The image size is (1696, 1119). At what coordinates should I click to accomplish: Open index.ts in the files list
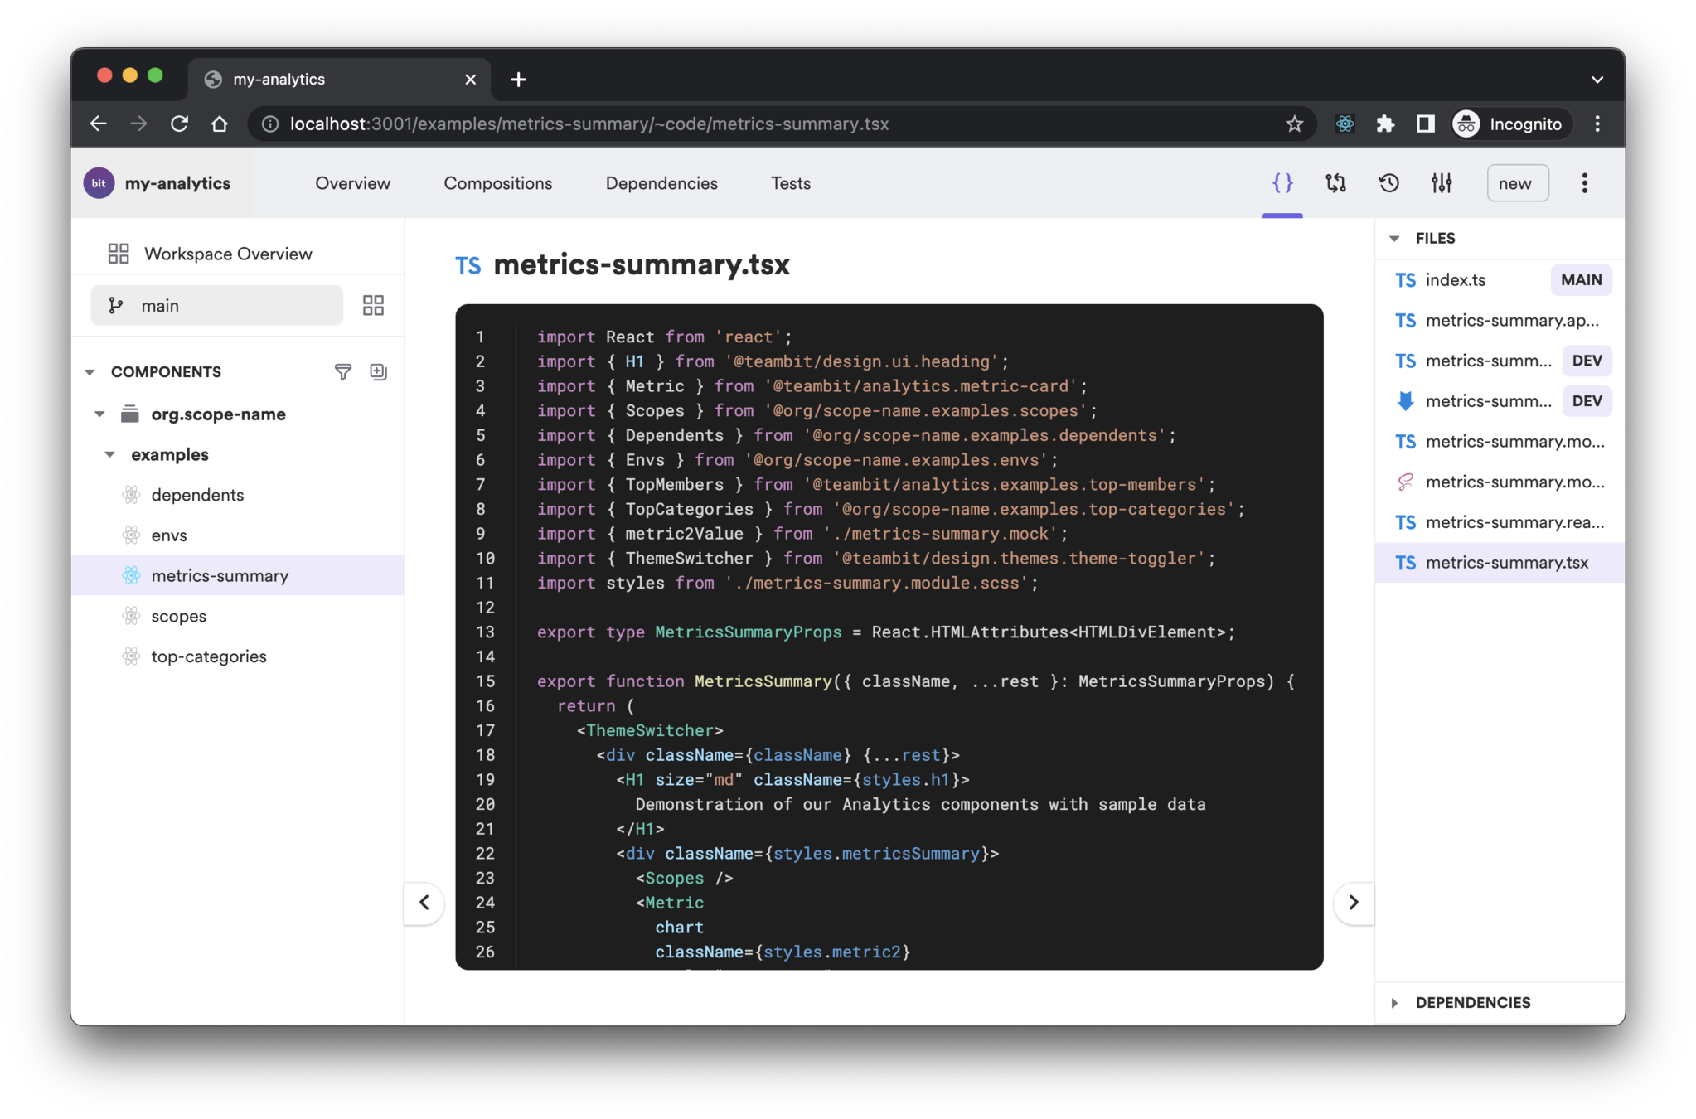1455,280
